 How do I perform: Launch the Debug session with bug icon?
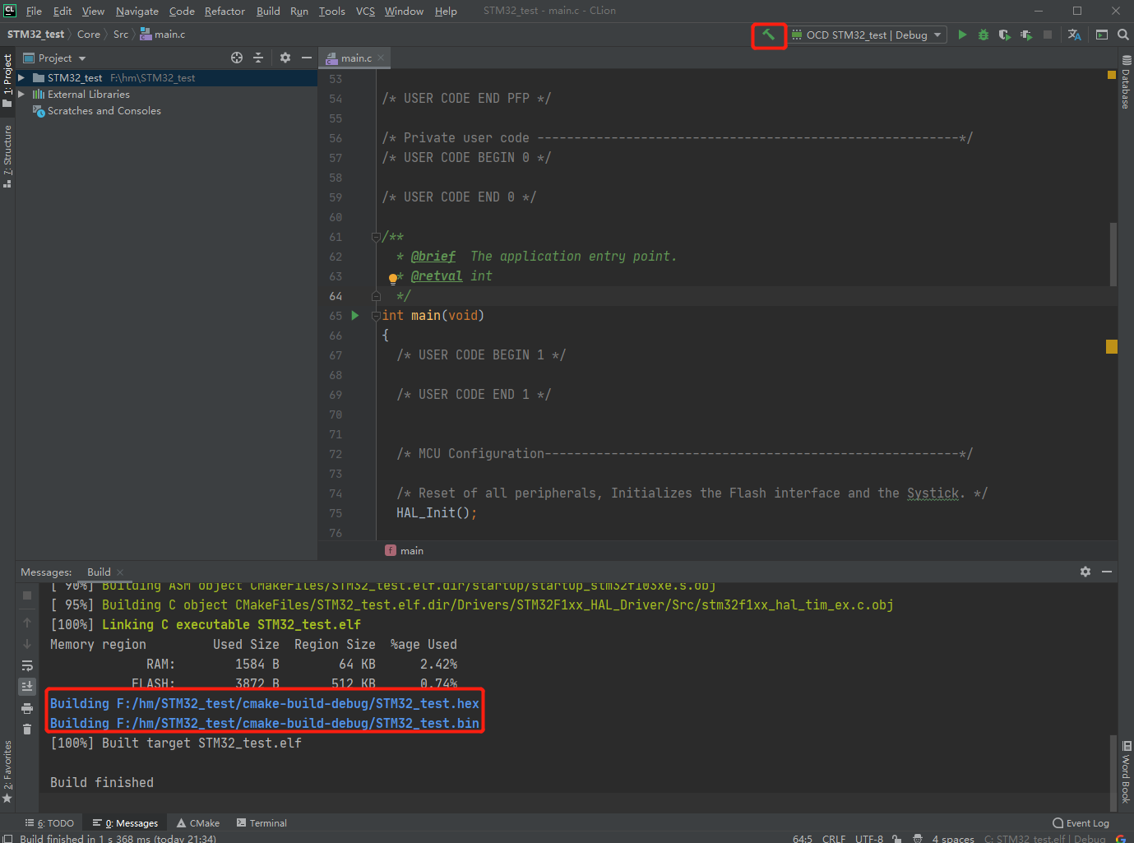point(984,35)
